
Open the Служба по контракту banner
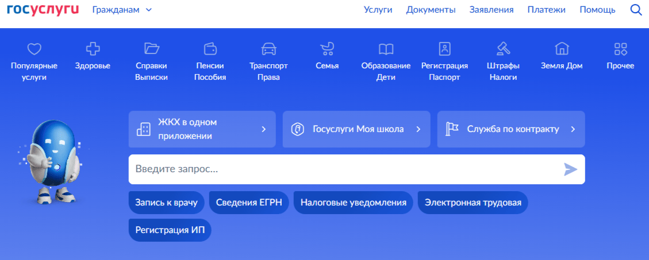(x=510, y=129)
